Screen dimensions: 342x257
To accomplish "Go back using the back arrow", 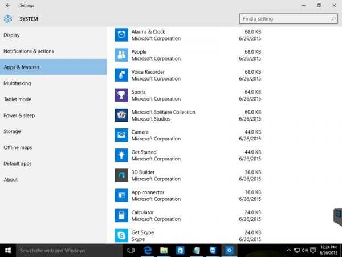I will click(7, 6).
